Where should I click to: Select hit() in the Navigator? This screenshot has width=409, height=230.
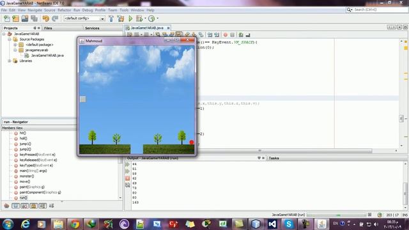tap(23, 133)
